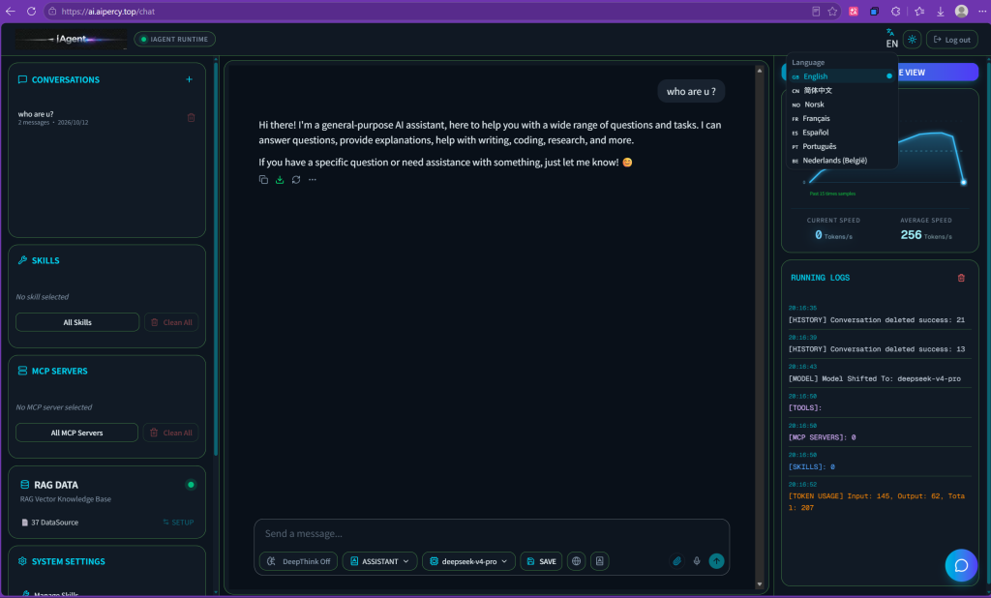This screenshot has height=598, width=991.
Task: Select Français language option
Action: pos(841,118)
